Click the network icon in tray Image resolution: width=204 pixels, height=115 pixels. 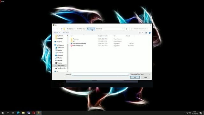pyautogui.click(x=187, y=113)
